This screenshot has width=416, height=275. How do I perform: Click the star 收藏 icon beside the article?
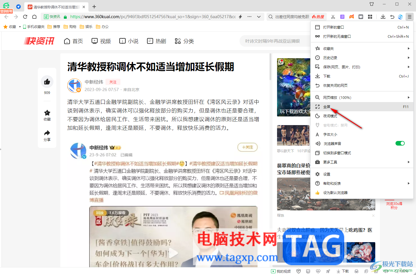(47, 113)
